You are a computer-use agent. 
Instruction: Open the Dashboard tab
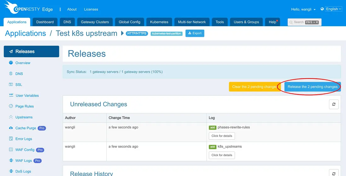tap(45, 22)
